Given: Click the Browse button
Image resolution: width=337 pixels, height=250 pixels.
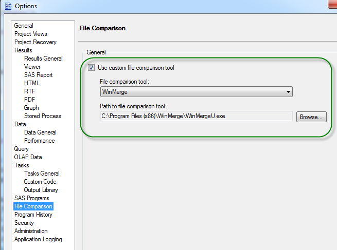Looking at the screenshot, I should pos(311,117).
